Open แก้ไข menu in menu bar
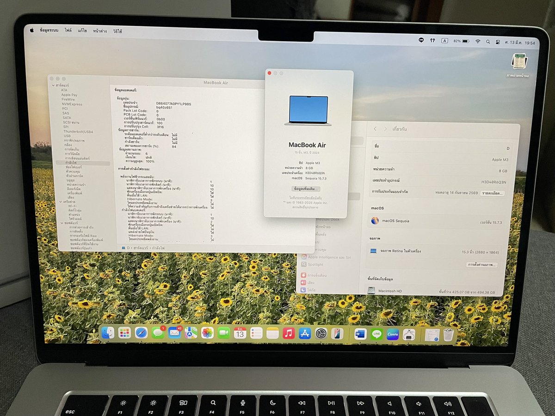 pos(82,31)
